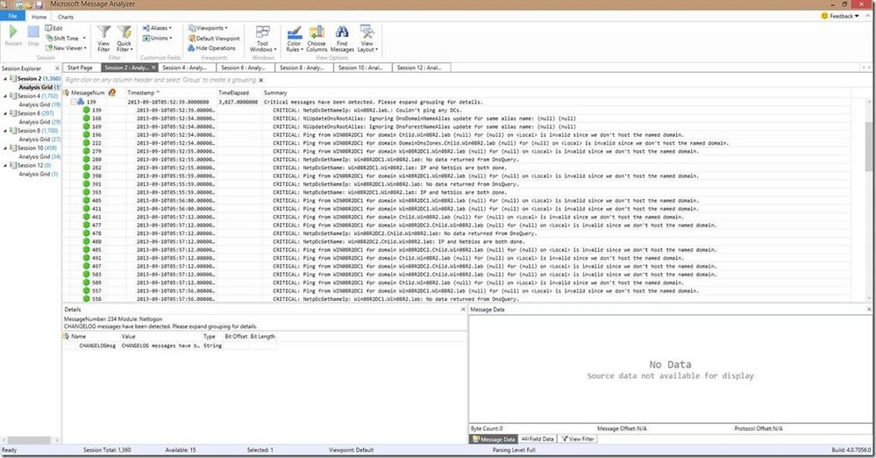Click green icon of message 557
This screenshot has height=458, width=876.
86,290
